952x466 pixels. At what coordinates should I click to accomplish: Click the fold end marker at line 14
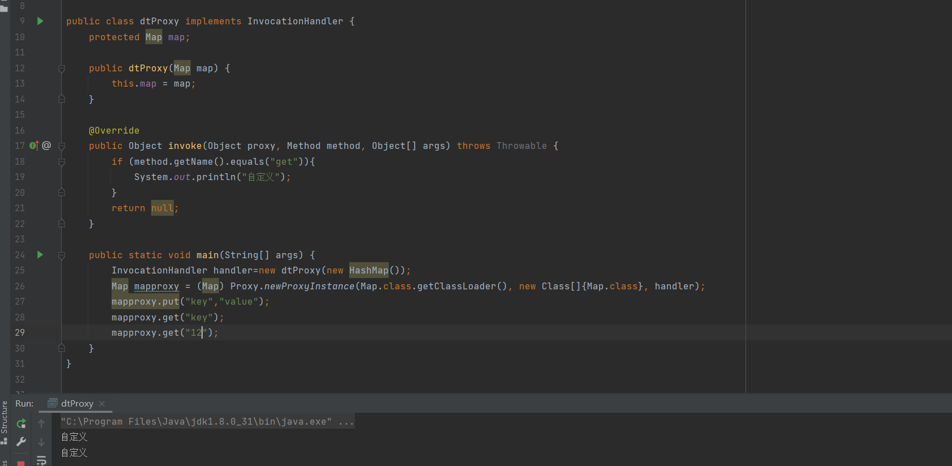62,99
